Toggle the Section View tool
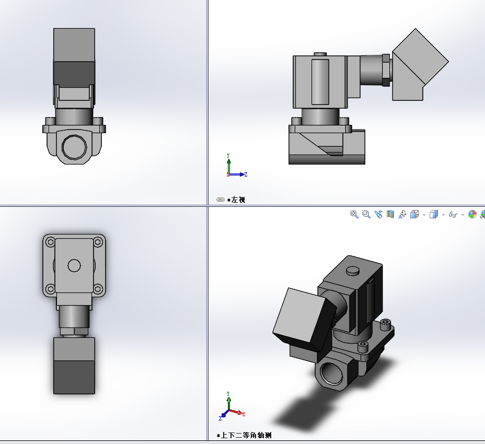Screen dimensions: 485x444 390,214
